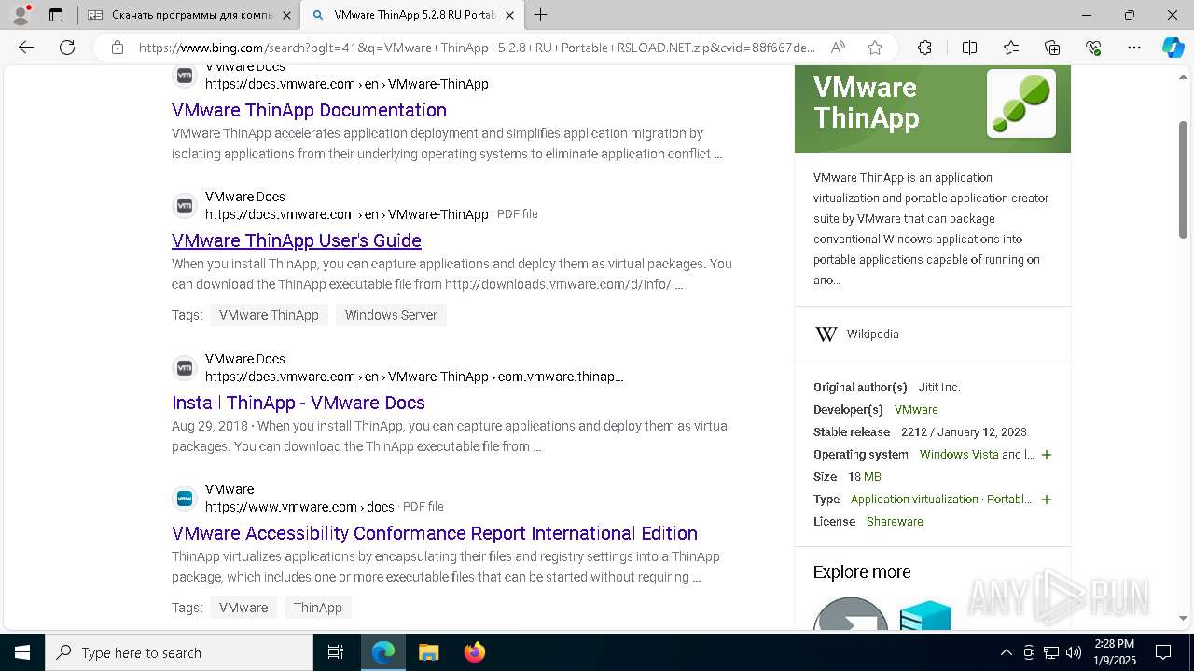
Task: Open the Favorites list icon
Action: point(1011,48)
